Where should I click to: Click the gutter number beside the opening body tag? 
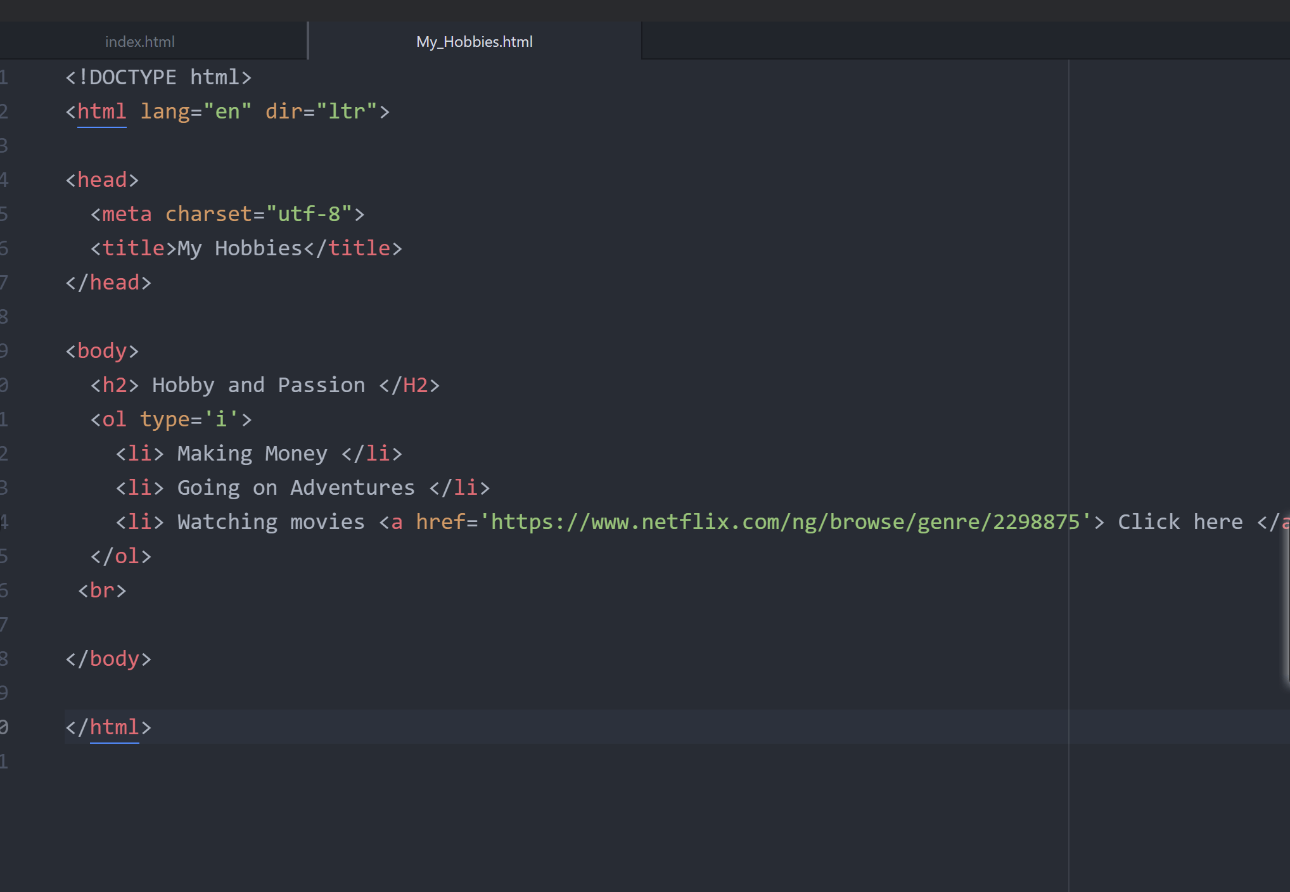(4, 351)
